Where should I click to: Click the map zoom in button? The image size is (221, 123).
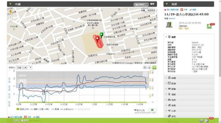point(10,17)
